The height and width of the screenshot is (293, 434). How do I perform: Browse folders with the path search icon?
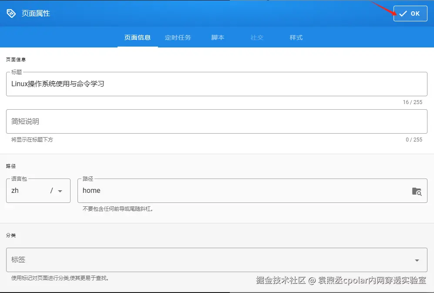[417, 192]
